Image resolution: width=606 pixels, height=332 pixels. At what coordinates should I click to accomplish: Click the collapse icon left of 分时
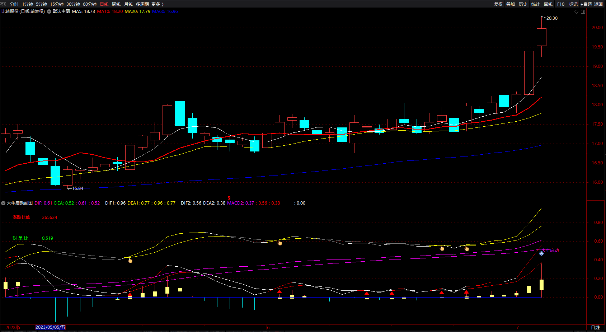tap(4, 4)
